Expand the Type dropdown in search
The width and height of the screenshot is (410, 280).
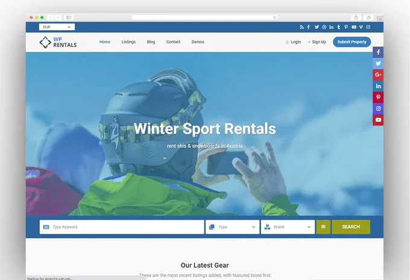point(233,227)
